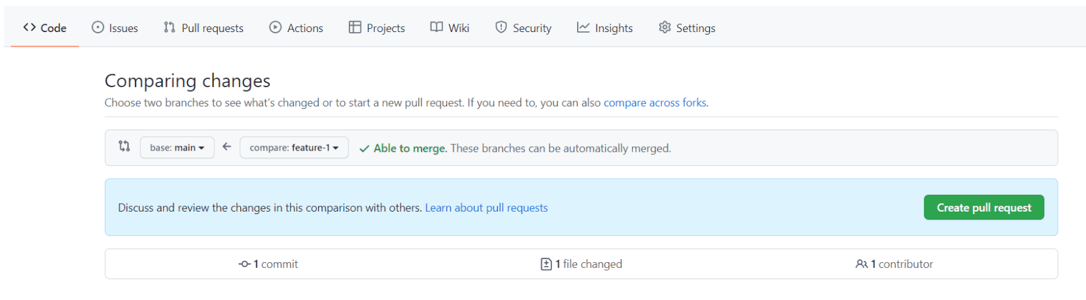This screenshot has width=1086, height=300.
Task: Click the Issues circle-dot icon
Action: pos(98,27)
